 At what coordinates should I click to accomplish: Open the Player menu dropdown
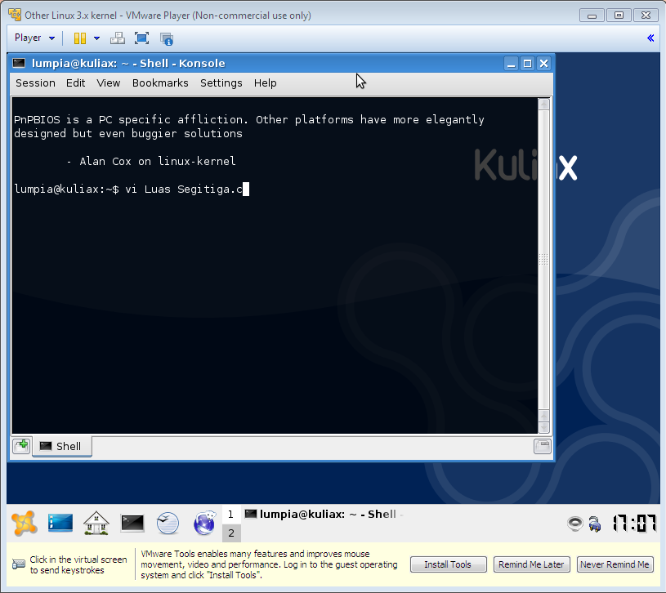[x=34, y=38]
